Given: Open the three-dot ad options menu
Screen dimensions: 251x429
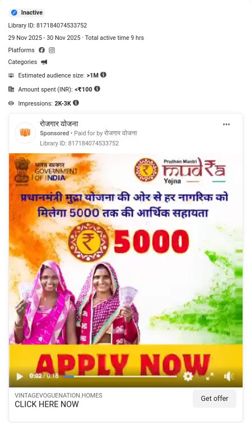Looking at the screenshot, I should pyautogui.click(x=226, y=125).
